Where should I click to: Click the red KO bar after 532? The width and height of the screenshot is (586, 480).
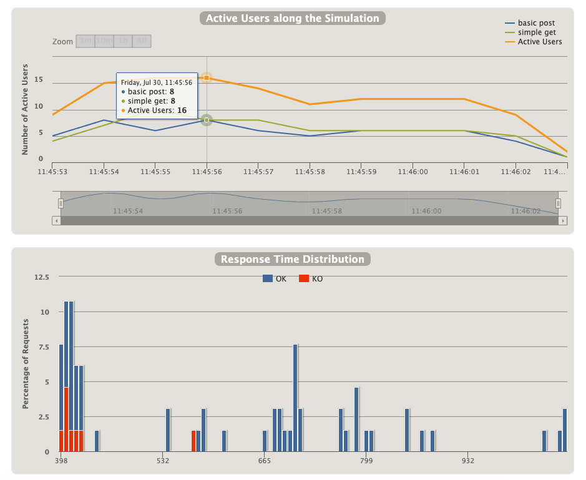tap(193, 441)
